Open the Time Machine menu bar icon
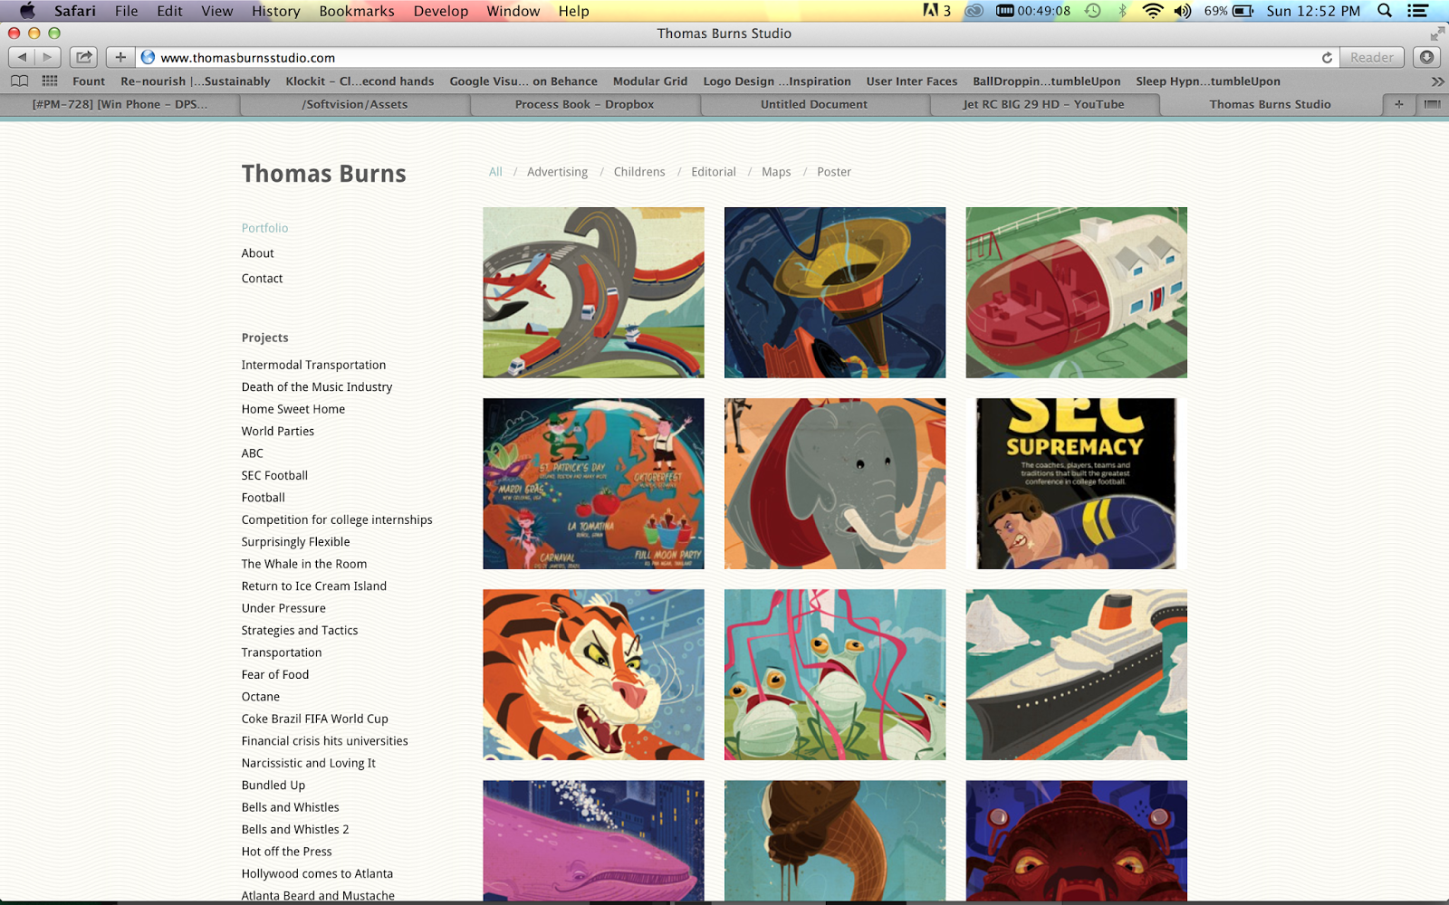Screen dimensions: 1449x905 click(x=1093, y=11)
